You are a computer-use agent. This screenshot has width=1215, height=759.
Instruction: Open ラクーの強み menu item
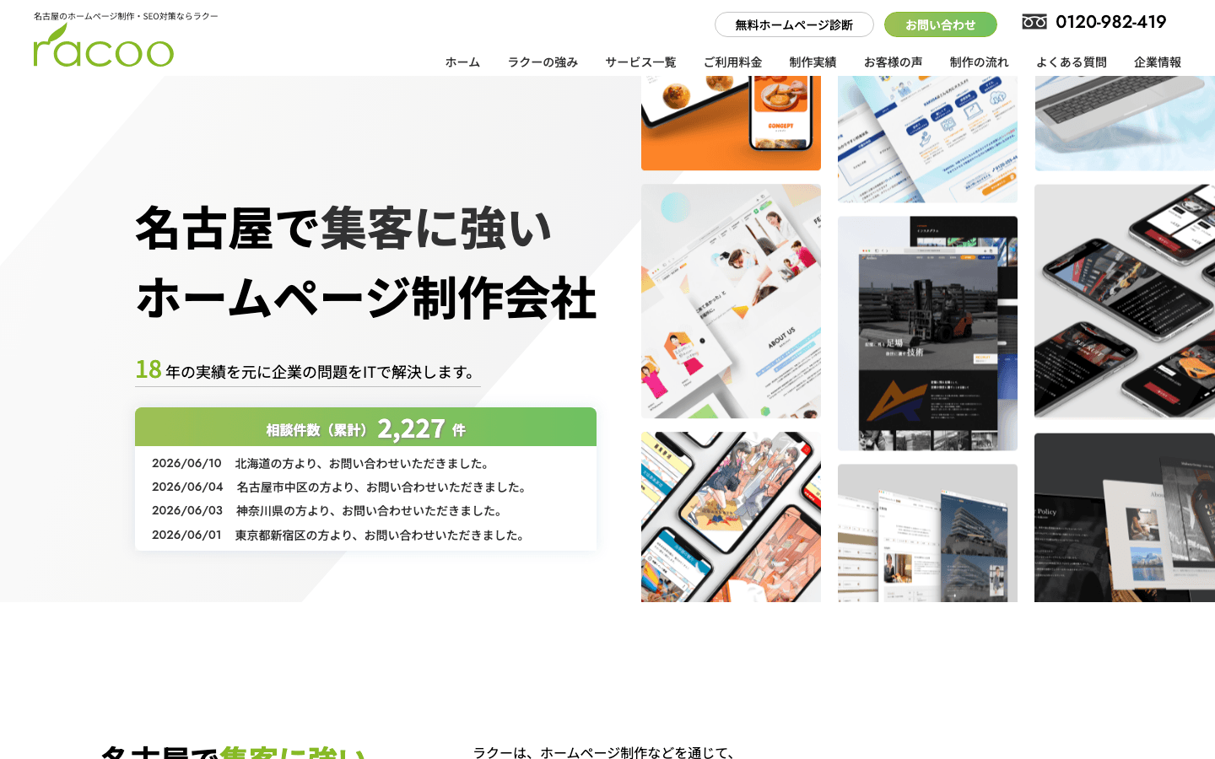coord(543,62)
